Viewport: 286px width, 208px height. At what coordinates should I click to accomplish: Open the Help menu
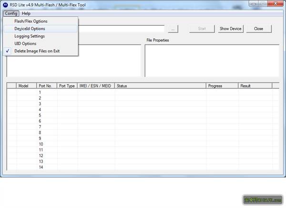pyautogui.click(x=26, y=13)
